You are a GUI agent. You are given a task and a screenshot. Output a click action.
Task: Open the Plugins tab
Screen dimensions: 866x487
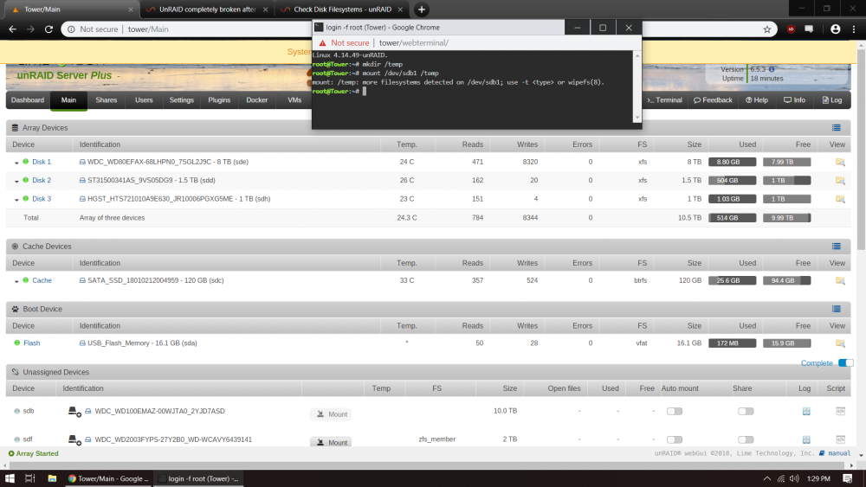tap(219, 100)
